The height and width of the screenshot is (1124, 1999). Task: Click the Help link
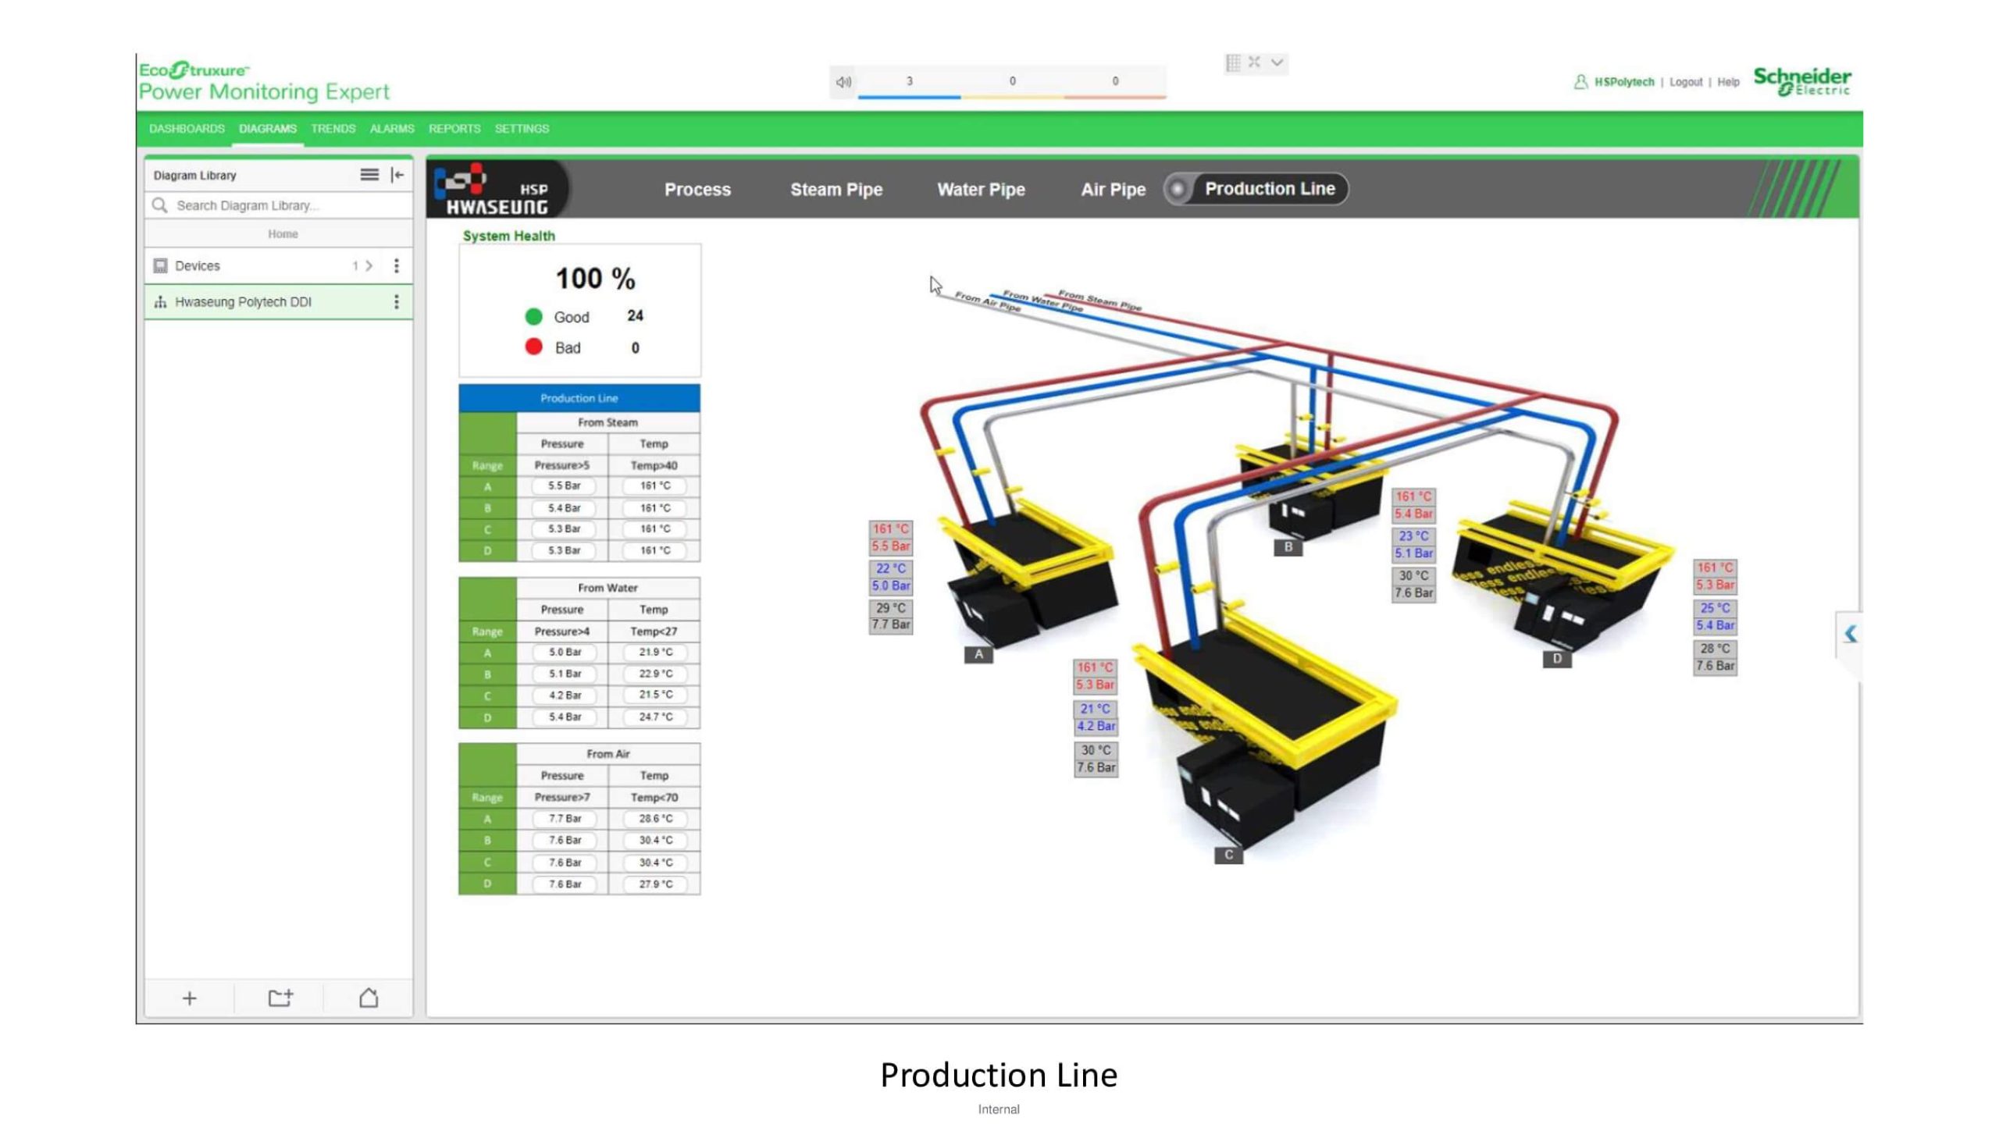tap(1727, 82)
